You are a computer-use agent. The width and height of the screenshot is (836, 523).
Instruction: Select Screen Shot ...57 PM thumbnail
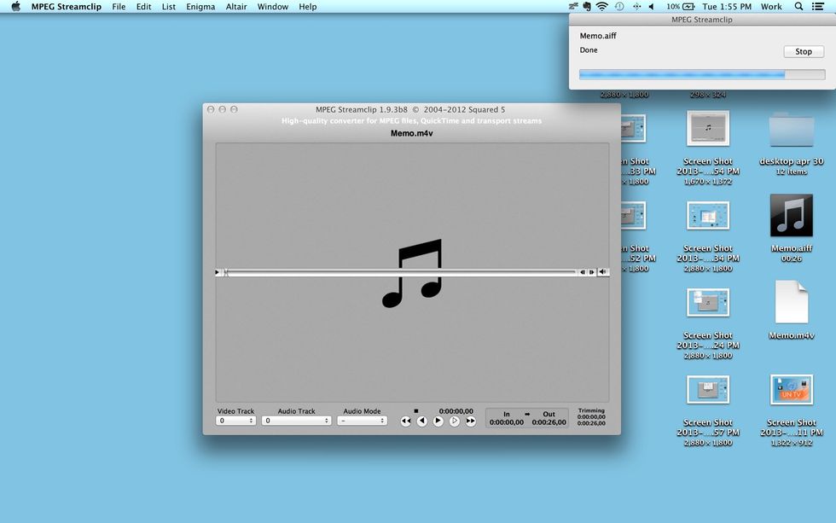pyautogui.click(x=707, y=390)
